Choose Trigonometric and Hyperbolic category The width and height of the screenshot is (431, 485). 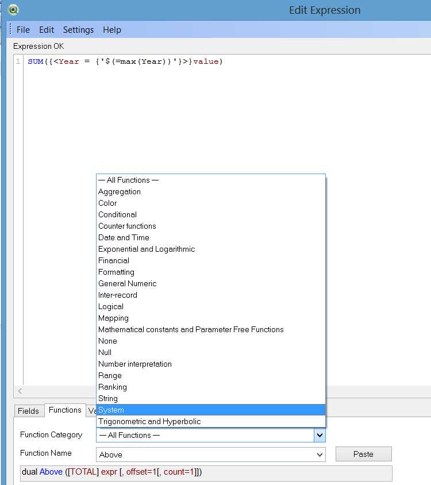tap(211, 421)
